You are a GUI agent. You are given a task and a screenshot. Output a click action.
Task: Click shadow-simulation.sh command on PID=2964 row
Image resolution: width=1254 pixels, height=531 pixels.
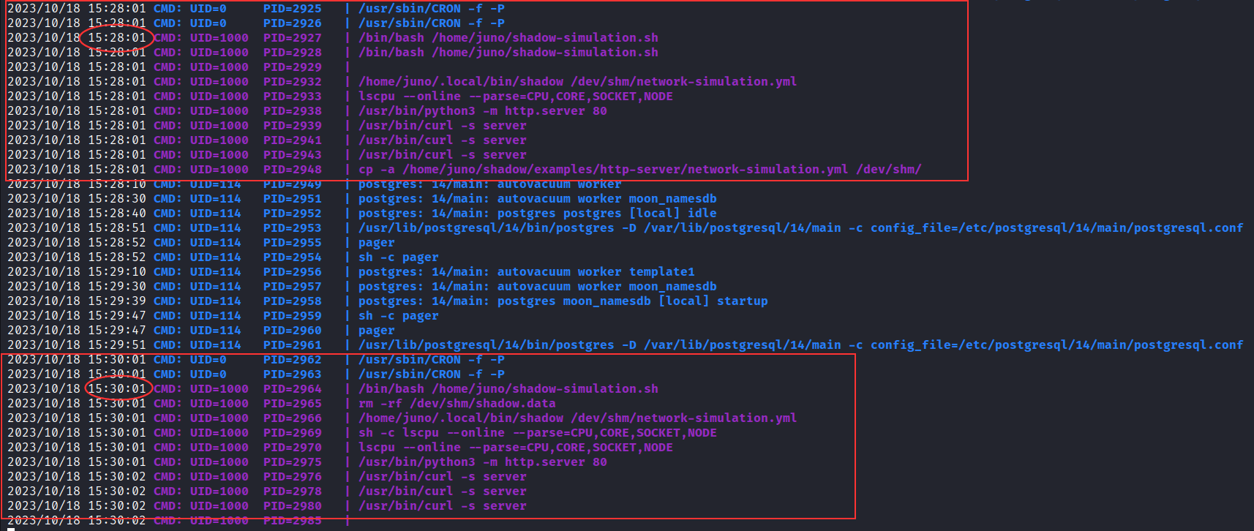(508, 389)
